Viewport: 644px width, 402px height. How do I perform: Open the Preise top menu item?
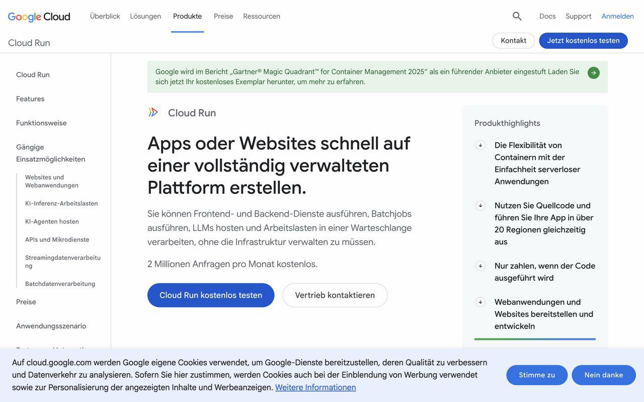point(223,16)
